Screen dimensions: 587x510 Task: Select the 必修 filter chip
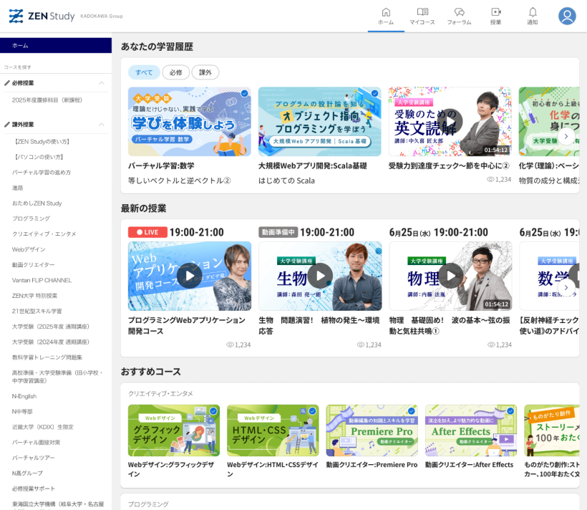pos(175,72)
